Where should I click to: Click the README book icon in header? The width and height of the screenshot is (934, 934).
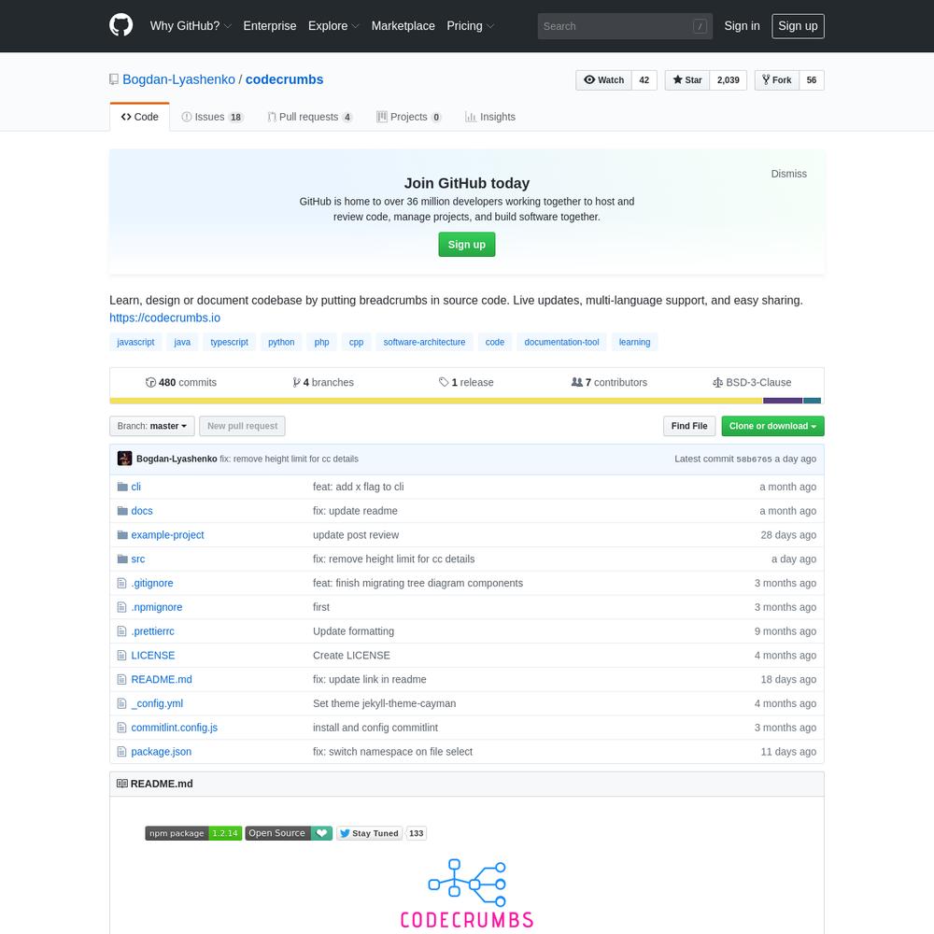[122, 784]
